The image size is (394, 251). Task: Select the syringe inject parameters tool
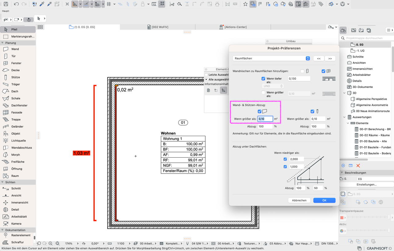point(49,4)
